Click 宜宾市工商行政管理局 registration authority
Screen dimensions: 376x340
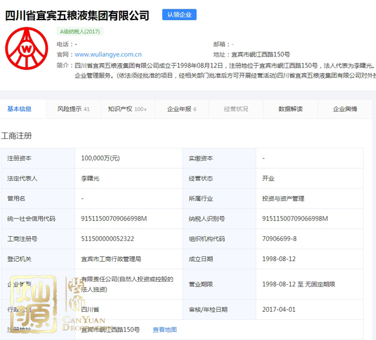111,259
